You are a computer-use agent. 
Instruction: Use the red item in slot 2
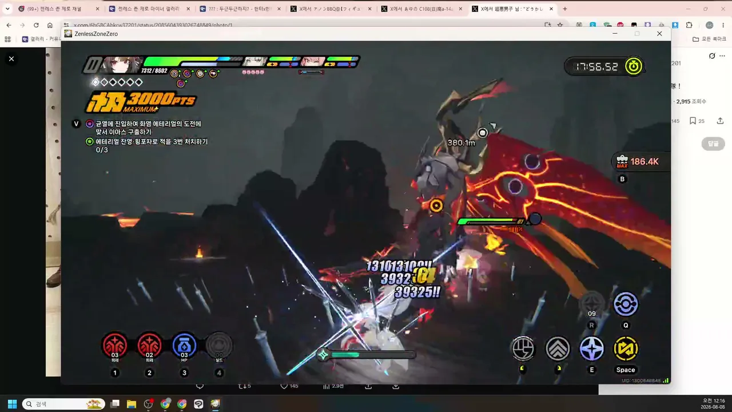coord(150,346)
